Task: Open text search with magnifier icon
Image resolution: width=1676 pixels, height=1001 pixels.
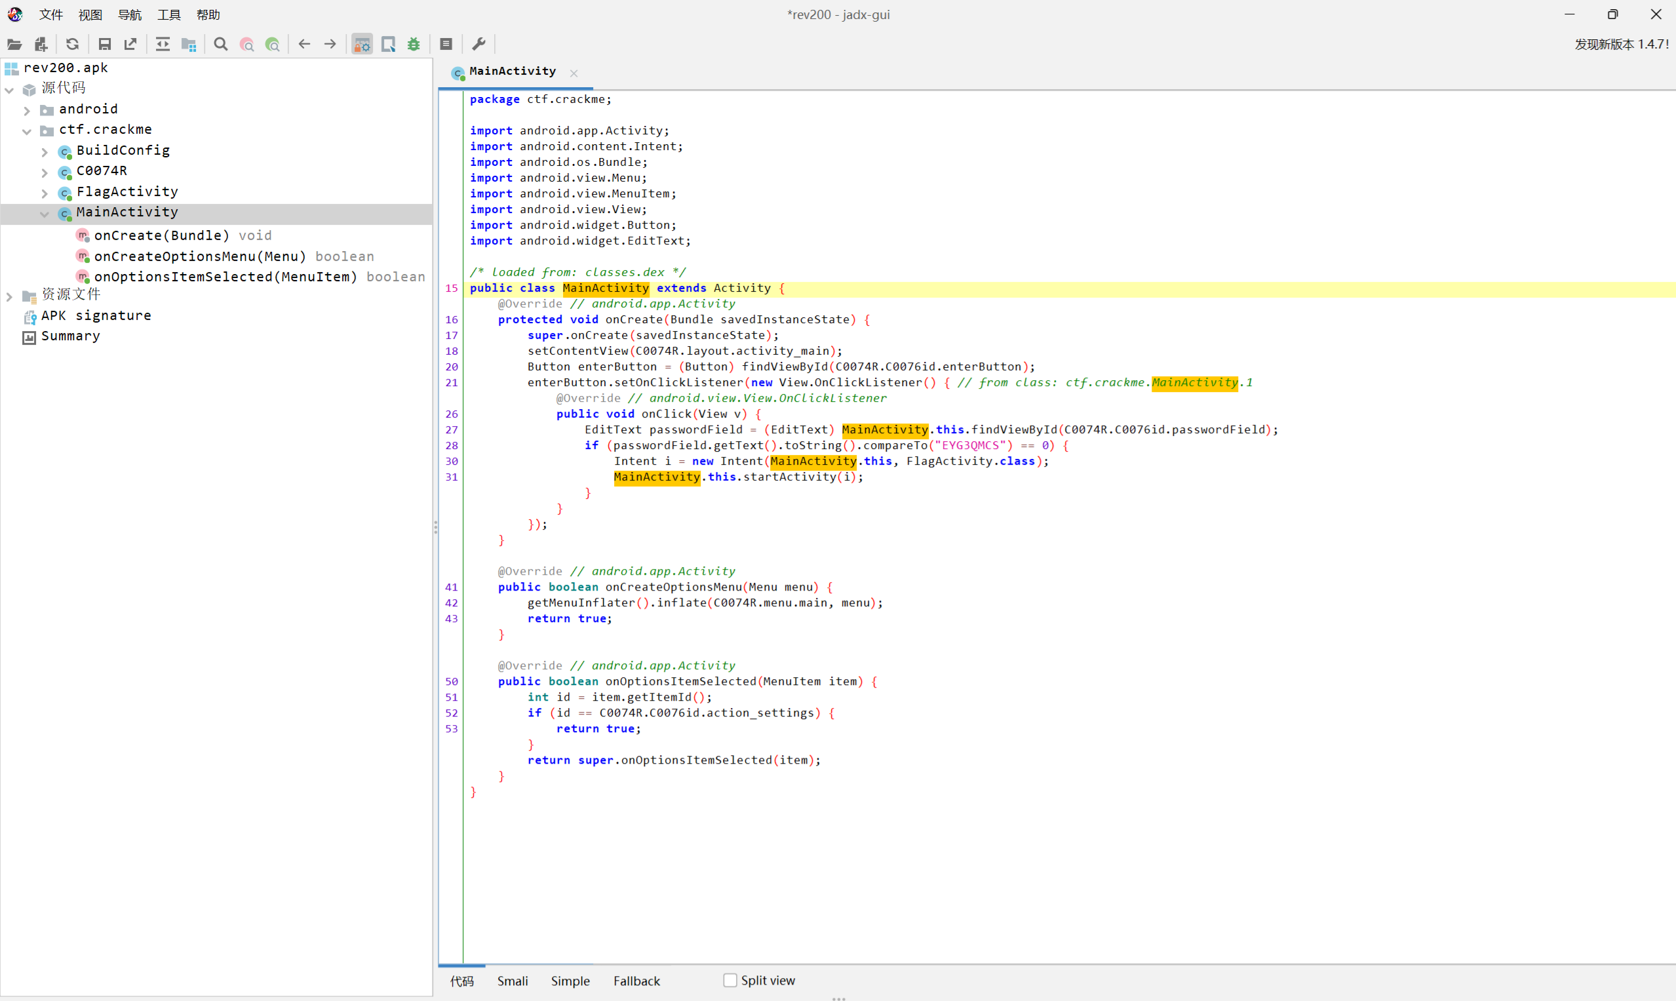Action: coord(220,45)
